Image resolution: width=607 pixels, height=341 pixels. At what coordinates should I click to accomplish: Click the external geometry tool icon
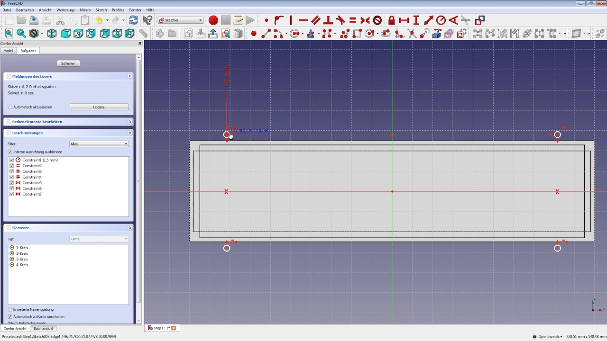(x=437, y=34)
